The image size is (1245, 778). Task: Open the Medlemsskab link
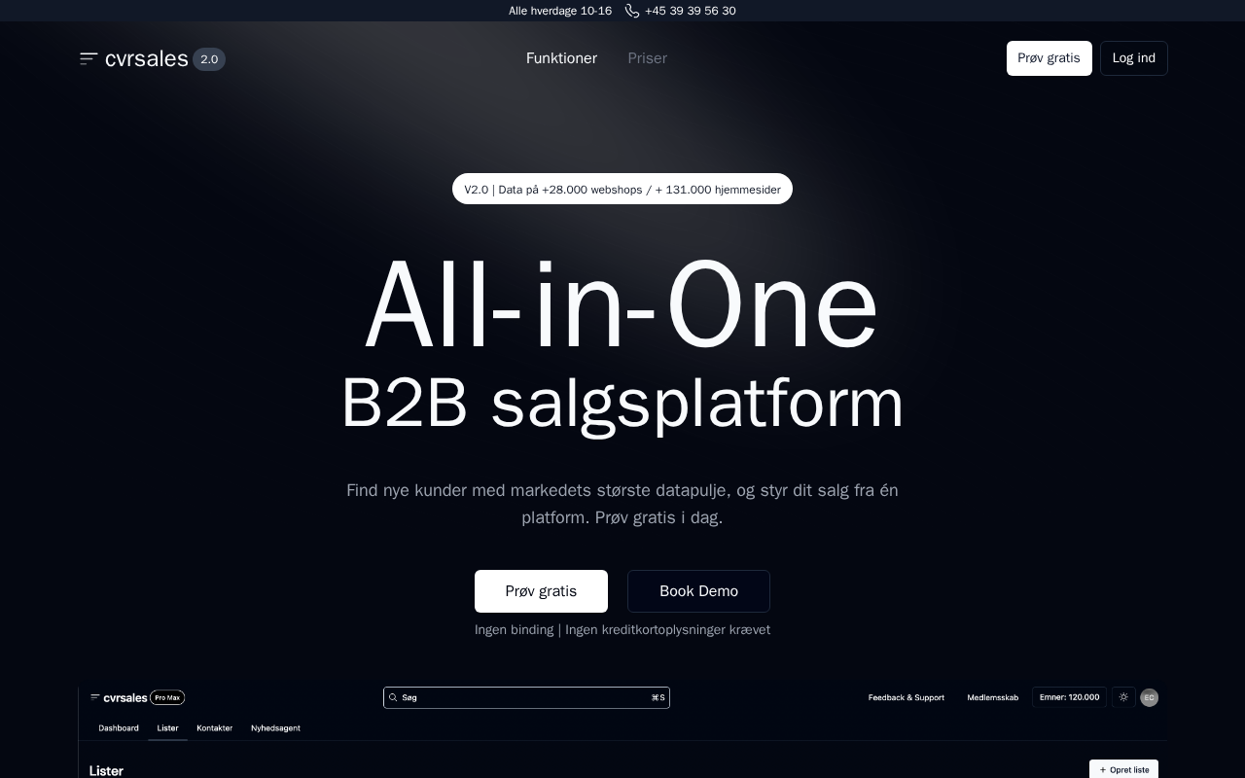point(992,697)
